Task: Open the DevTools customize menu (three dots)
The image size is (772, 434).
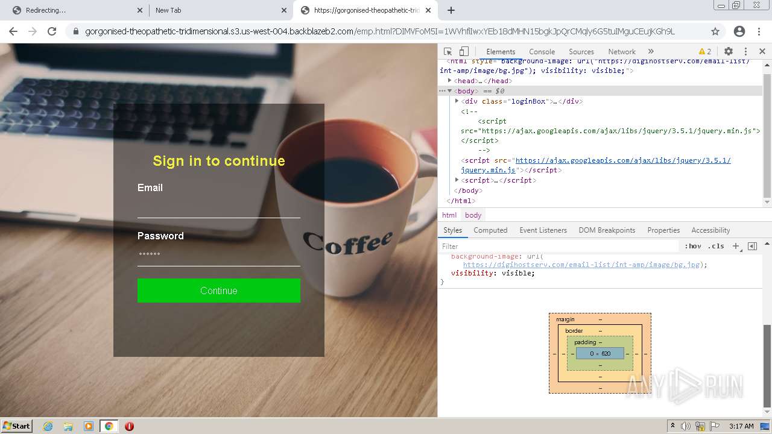Action: (x=745, y=52)
